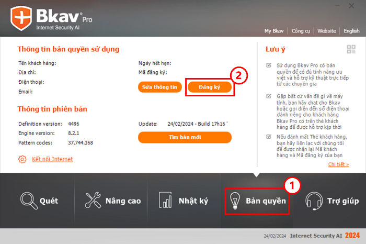
Task: Click the 'Thông tin bản quyền sử dụng' heading
Action: click(x=68, y=49)
